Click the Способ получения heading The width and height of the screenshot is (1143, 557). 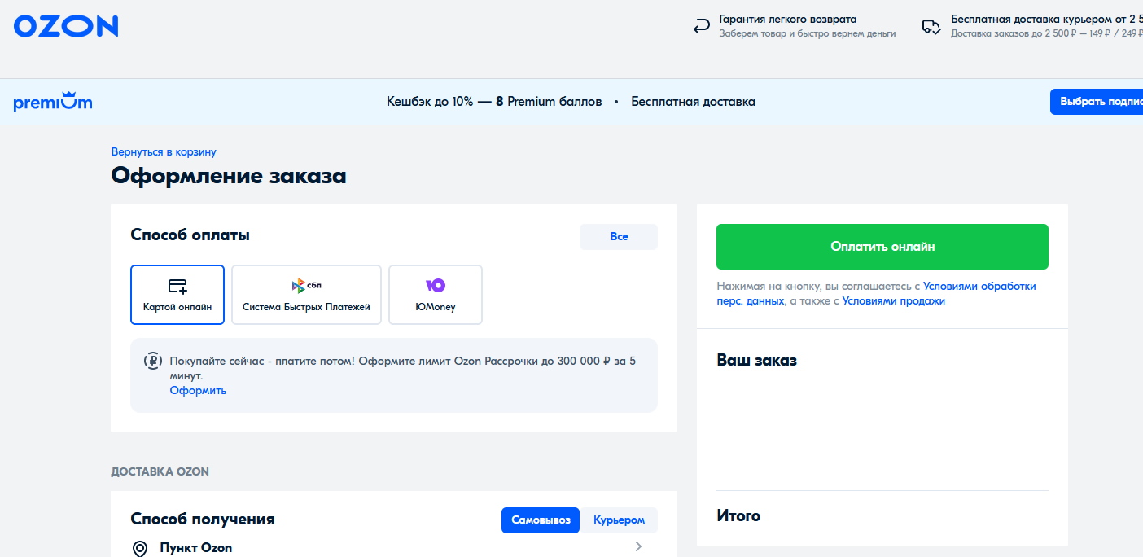[x=203, y=520]
